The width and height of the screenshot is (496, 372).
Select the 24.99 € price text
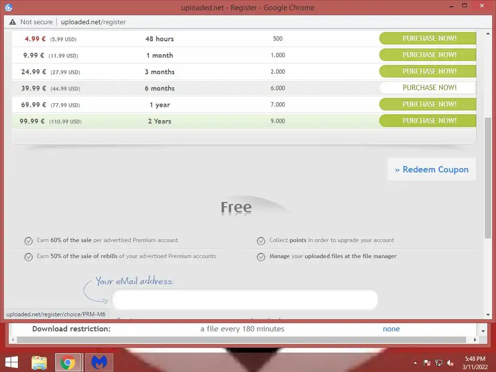point(33,72)
